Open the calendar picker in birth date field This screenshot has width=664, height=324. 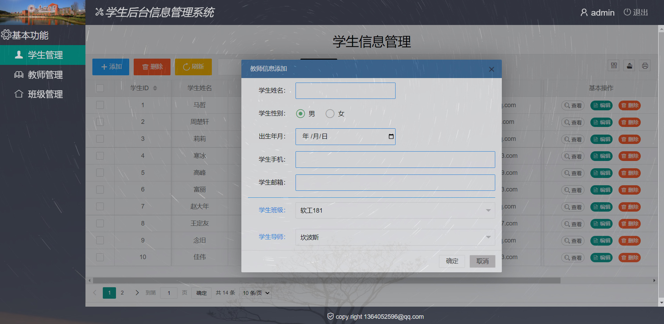[x=391, y=136]
